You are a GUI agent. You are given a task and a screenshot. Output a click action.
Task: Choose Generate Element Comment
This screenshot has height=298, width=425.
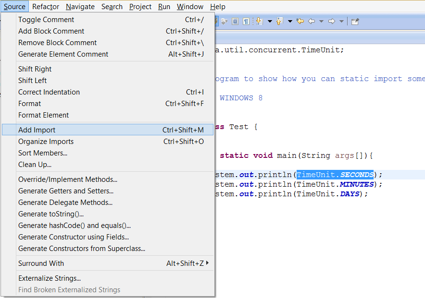[x=108, y=54]
